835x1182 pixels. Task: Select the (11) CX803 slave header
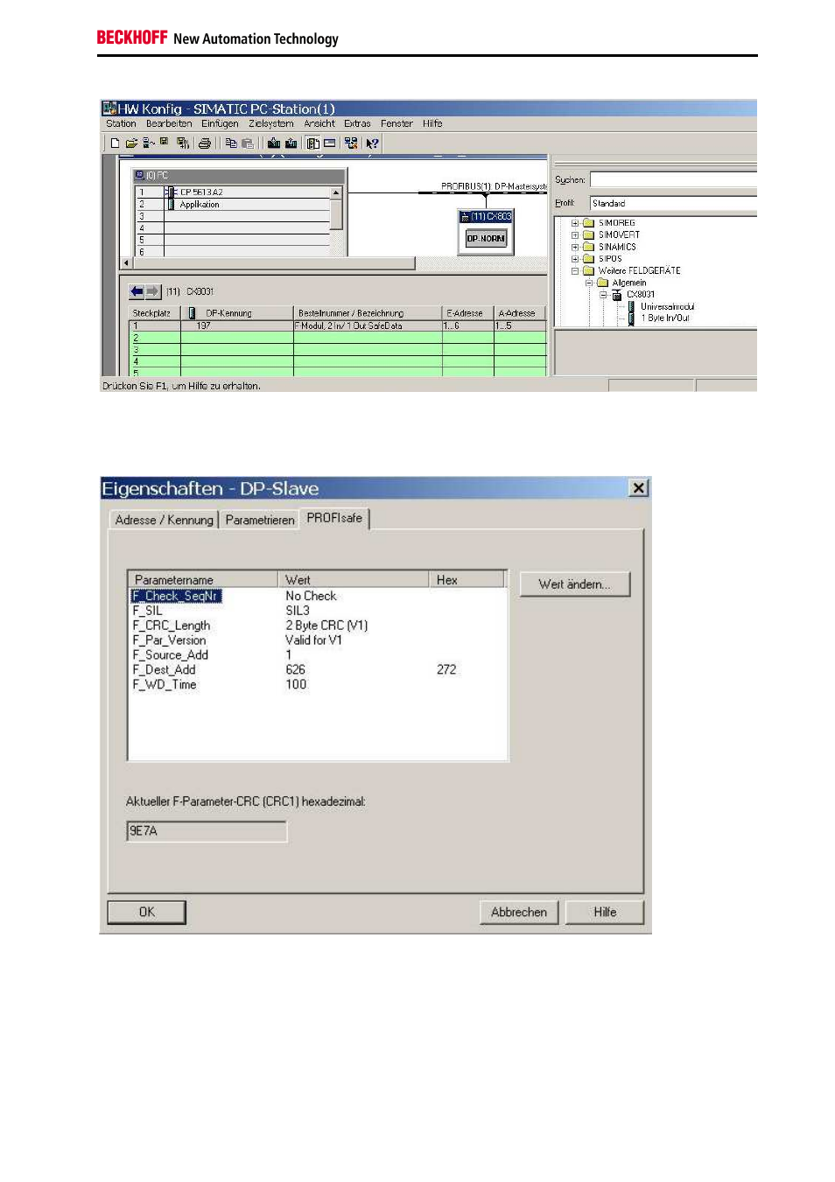click(x=486, y=216)
